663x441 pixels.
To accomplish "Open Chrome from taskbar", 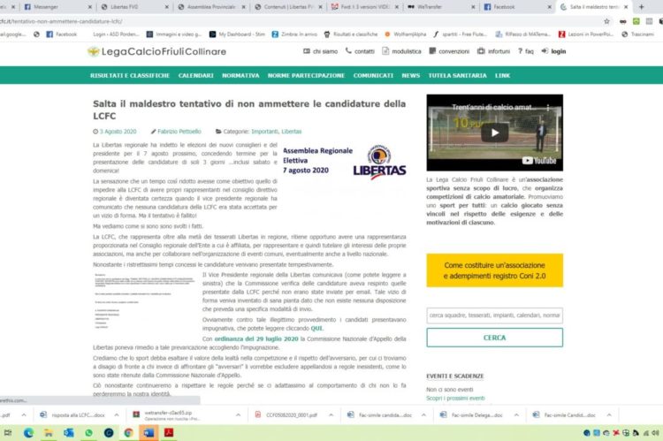I will tap(128, 432).
